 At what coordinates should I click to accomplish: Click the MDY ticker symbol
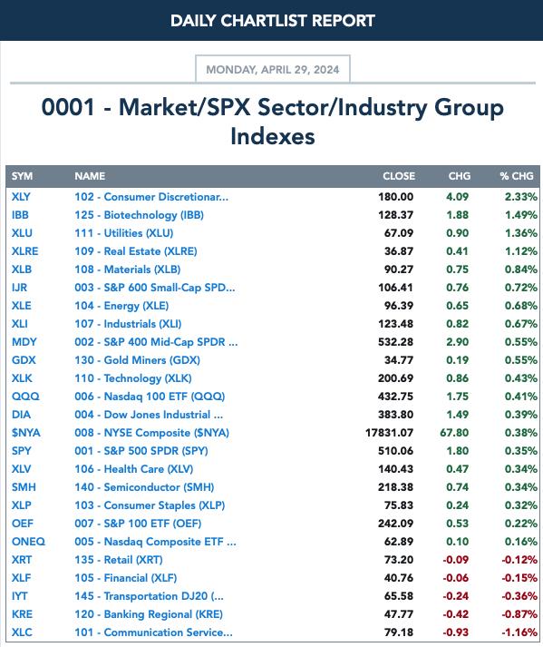(x=24, y=342)
